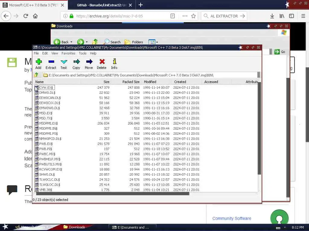This screenshot has width=309, height=231.
Task: Select the DMW0.DL$ file
Action: coord(47,93)
